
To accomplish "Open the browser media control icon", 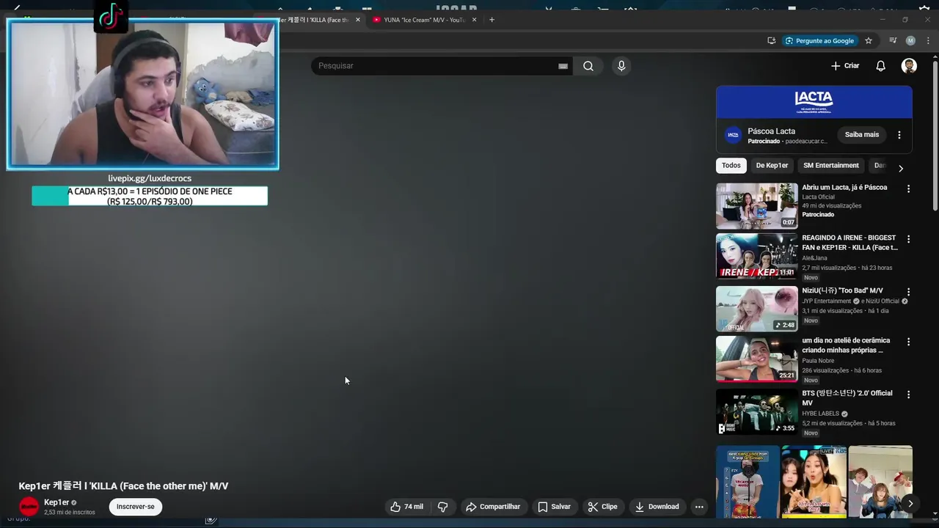I will pos(893,41).
